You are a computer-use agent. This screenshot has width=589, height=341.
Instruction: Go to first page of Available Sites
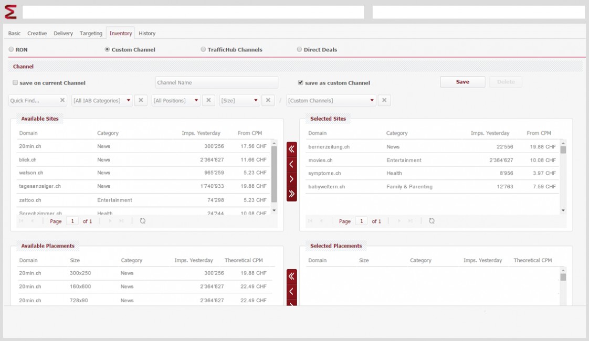22,221
